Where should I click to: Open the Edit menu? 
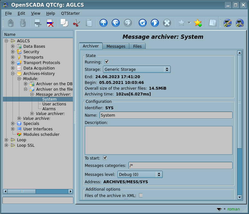click(x=21, y=13)
